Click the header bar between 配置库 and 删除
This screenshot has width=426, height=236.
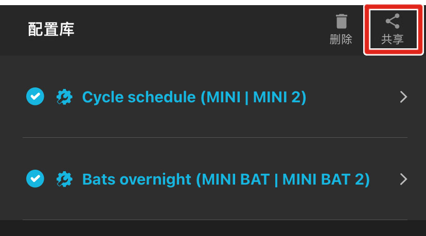206,29
